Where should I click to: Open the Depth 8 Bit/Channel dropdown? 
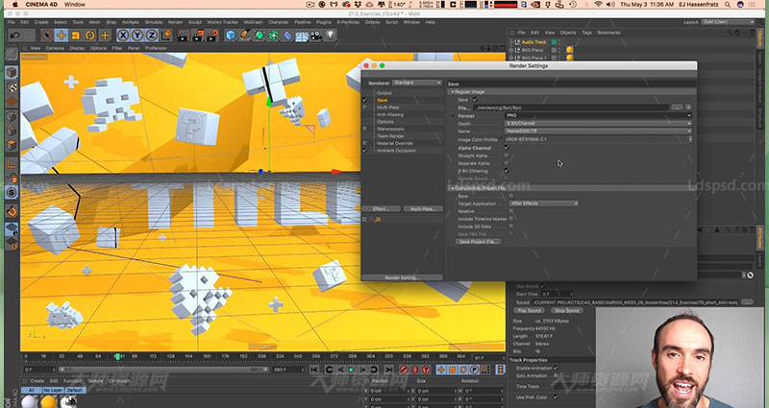pyautogui.click(x=598, y=124)
